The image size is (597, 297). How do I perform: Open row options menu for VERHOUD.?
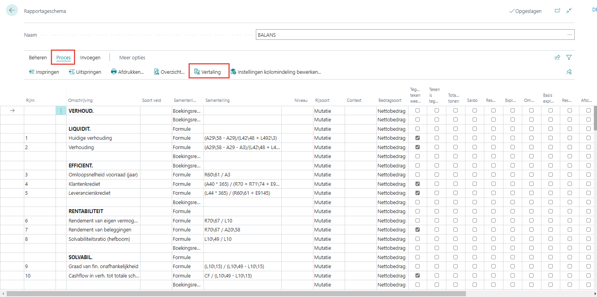click(61, 111)
